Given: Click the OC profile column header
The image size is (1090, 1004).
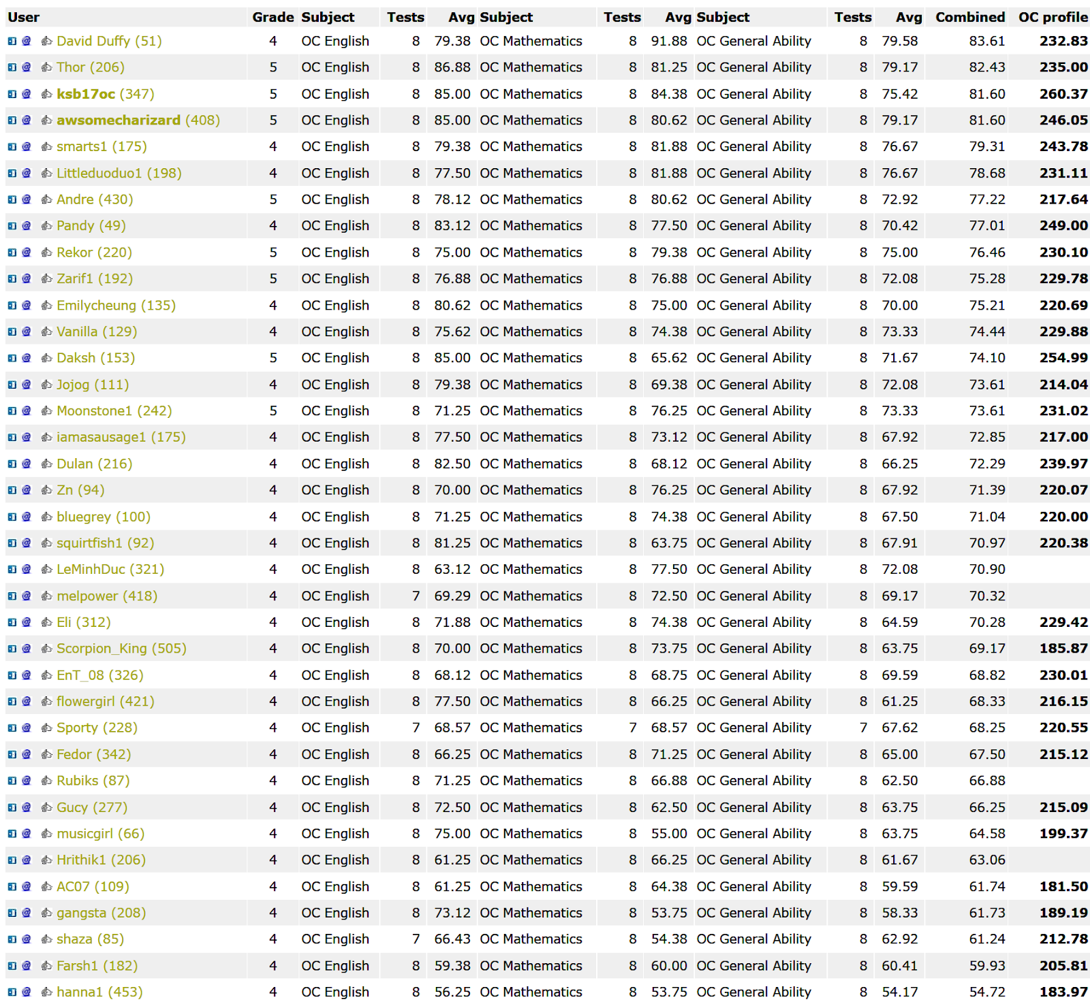Looking at the screenshot, I should click(x=1053, y=17).
